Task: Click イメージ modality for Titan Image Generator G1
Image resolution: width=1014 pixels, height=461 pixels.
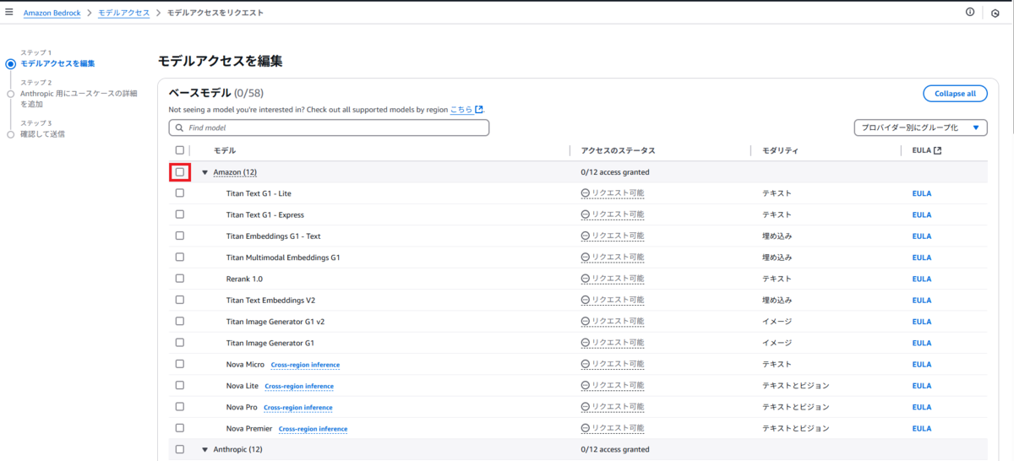Action: tap(777, 343)
